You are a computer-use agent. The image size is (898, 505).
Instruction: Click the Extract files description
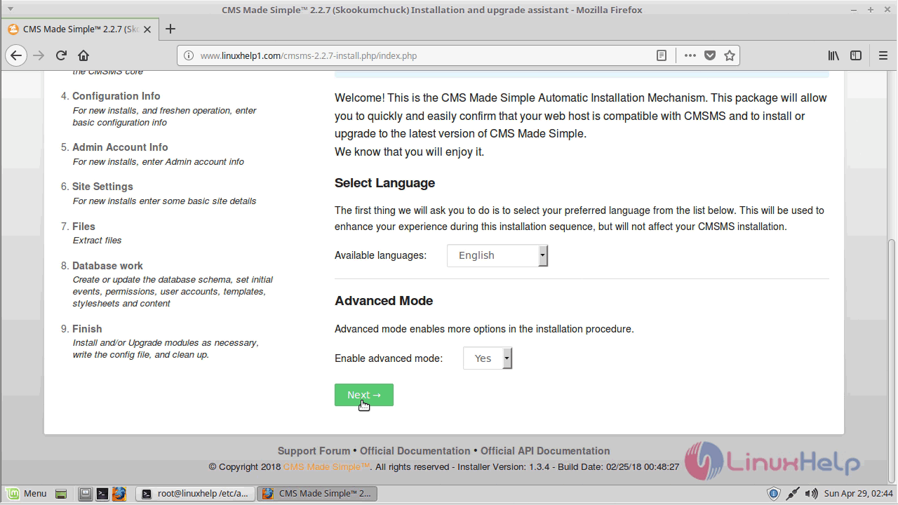click(x=97, y=240)
